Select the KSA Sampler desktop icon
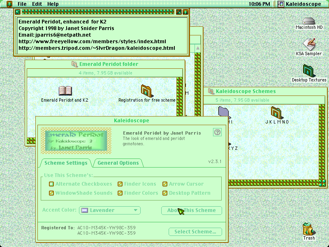The width and height of the screenshot is (329, 247). pos(309,44)
